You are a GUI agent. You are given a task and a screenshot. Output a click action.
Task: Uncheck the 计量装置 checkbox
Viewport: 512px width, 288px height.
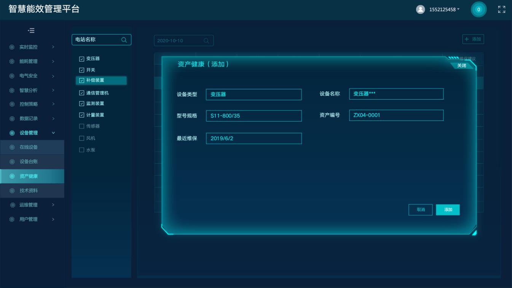click(x=81, y=115)
